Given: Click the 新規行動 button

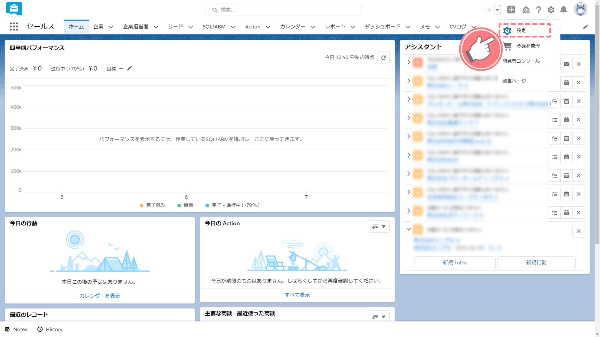Looking at the screenshot, I should tap(536, 262).
